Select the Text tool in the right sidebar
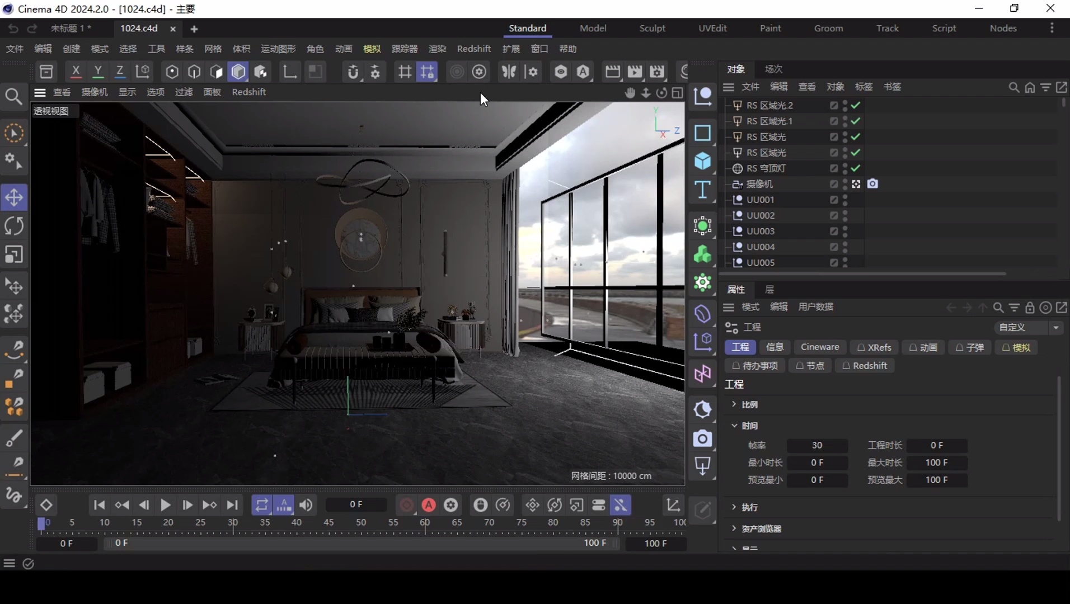The image size is (1070, 604). pyautogui.click(x=703, y=191)
